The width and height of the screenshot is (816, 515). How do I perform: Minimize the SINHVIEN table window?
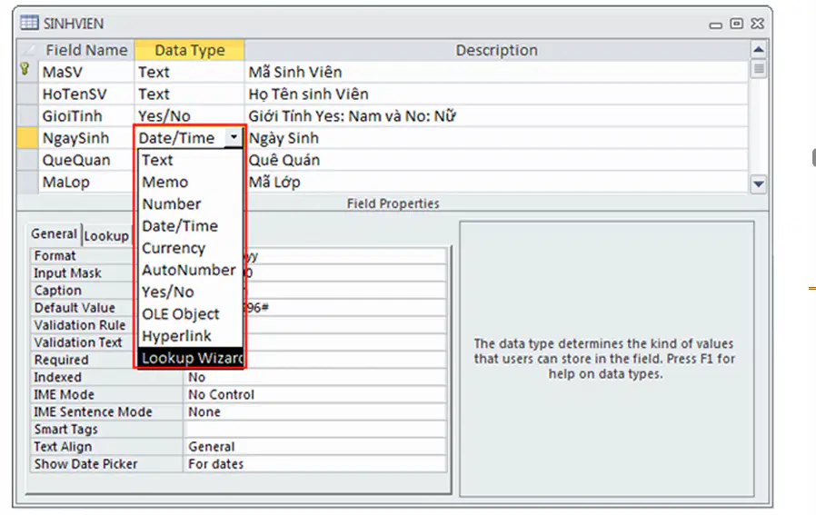pos(715,25)
